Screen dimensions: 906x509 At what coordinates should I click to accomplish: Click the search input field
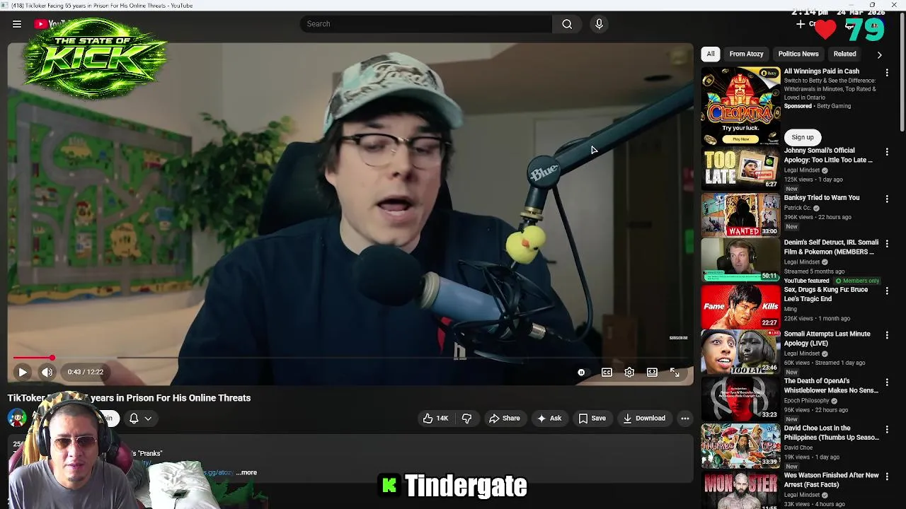click(x=426, y=24)
